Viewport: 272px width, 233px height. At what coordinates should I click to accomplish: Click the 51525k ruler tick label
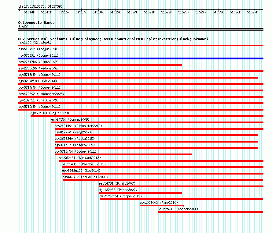(218, 12)
